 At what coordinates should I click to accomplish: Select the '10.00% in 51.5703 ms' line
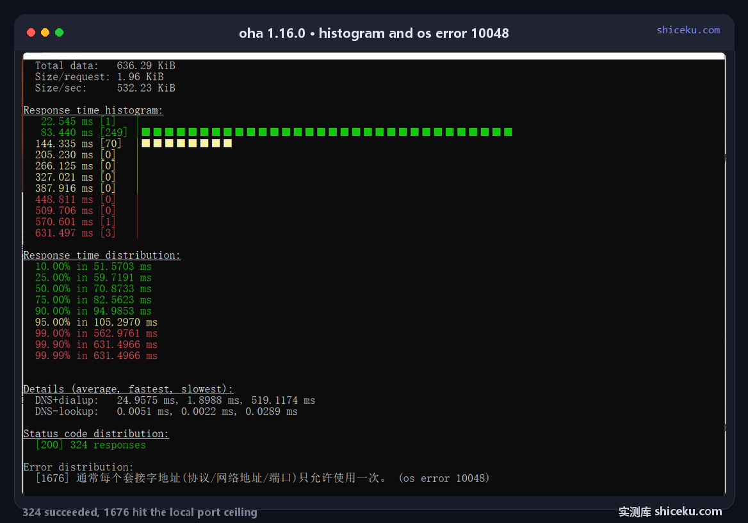coord(93,267)
